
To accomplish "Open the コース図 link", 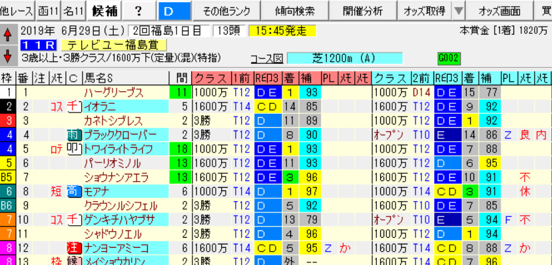I will (267, 59).
